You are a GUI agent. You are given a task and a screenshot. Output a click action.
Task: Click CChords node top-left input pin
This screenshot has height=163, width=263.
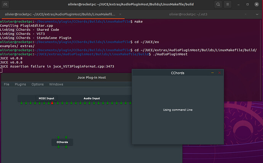point(58,137)
